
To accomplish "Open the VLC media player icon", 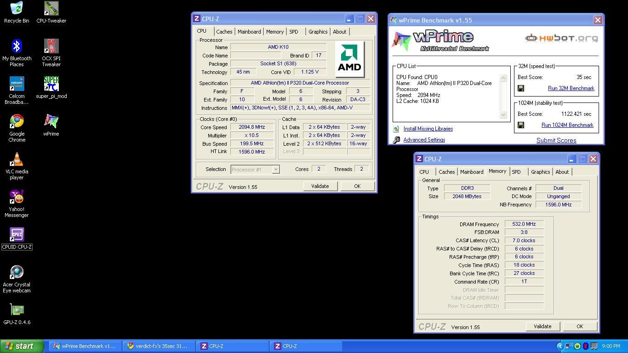I will point(17,166).
